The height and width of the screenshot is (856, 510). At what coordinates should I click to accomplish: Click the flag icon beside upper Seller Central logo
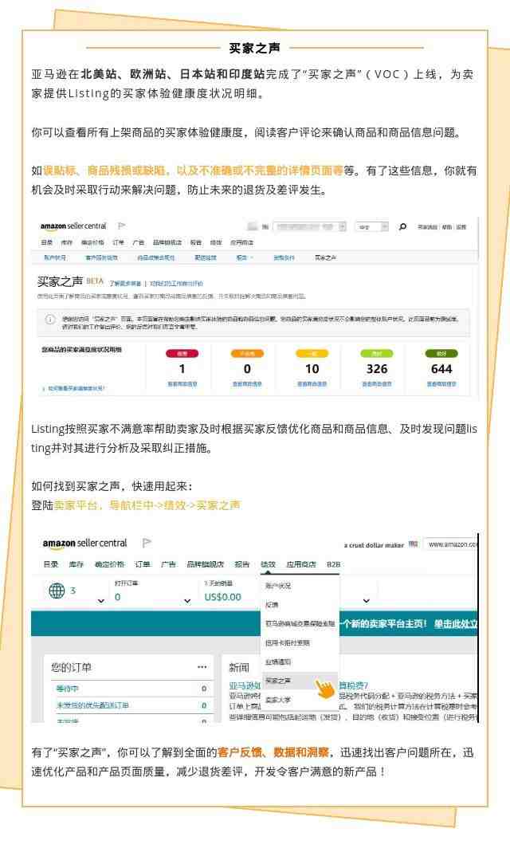tap(122, 226)
